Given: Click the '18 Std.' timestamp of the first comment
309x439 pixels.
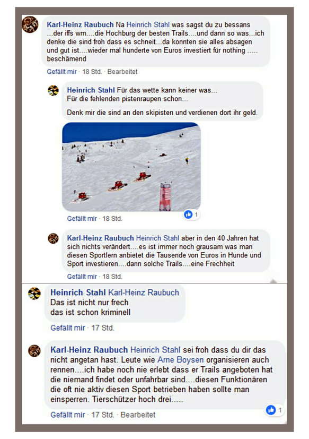Looking at the screenshot, I should pyautogui.click(x=92, y=72).
